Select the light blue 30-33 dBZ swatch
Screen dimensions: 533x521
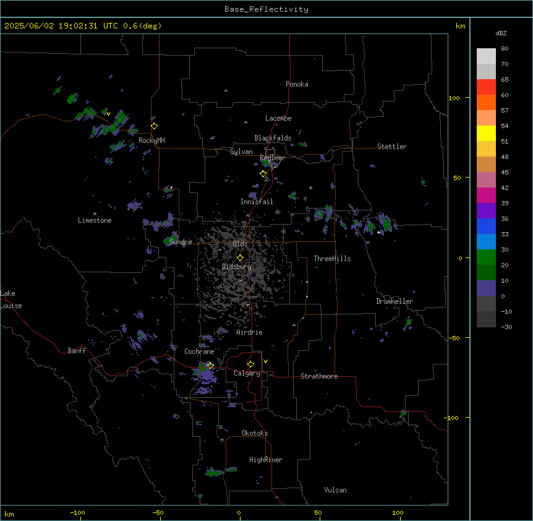click(x=486, y=242)
